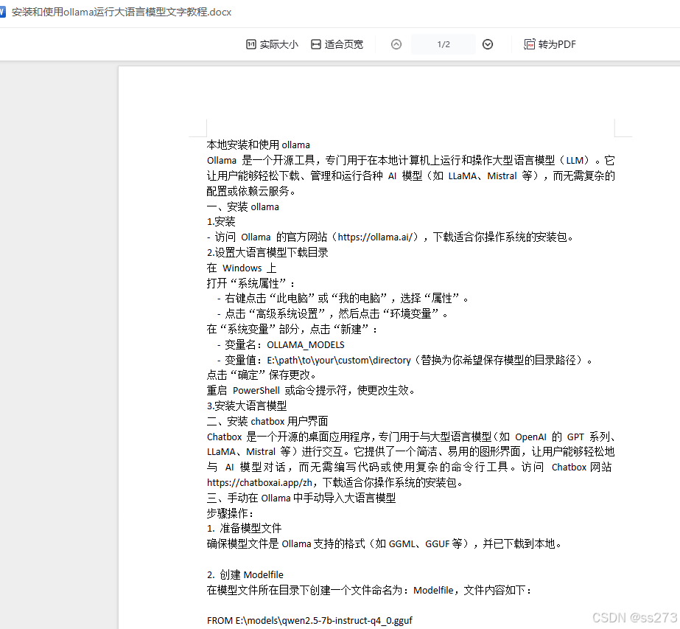Image resolution: width=680 pixels, height=629 pixels.
Task: Click the line 重启 PowerShell 或命令提示符
Action: (312, 391)
